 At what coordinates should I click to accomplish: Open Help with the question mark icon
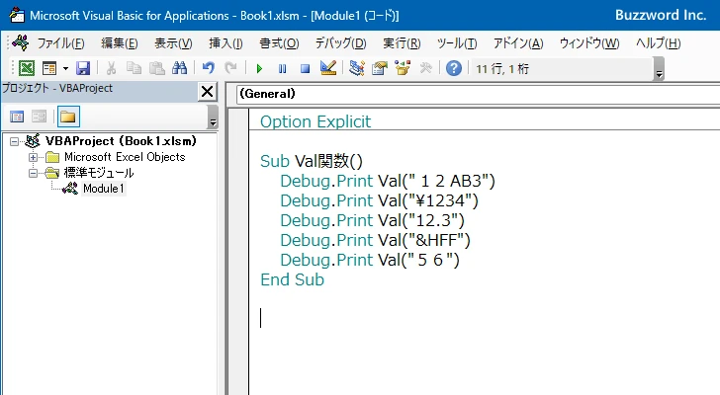(454, 68)
